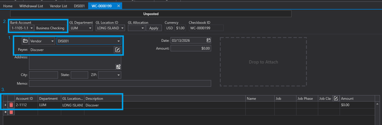The width and height of the screenshot is (382, 125).
Task: Open the GL Location ID dropdown
Action: pos(122,28)
